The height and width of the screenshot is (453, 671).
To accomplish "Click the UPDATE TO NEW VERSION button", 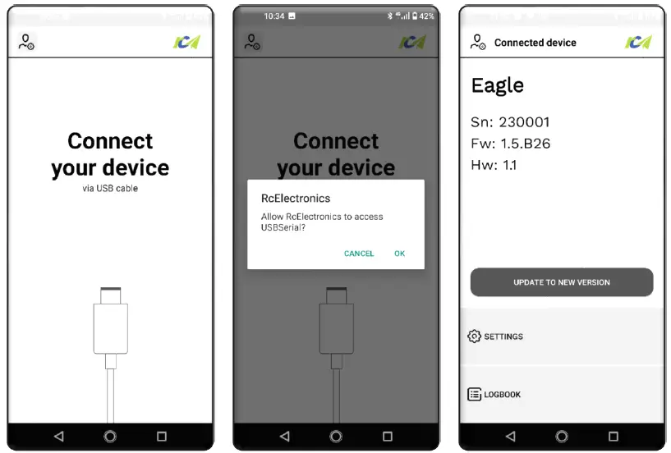I will (562, 282).
